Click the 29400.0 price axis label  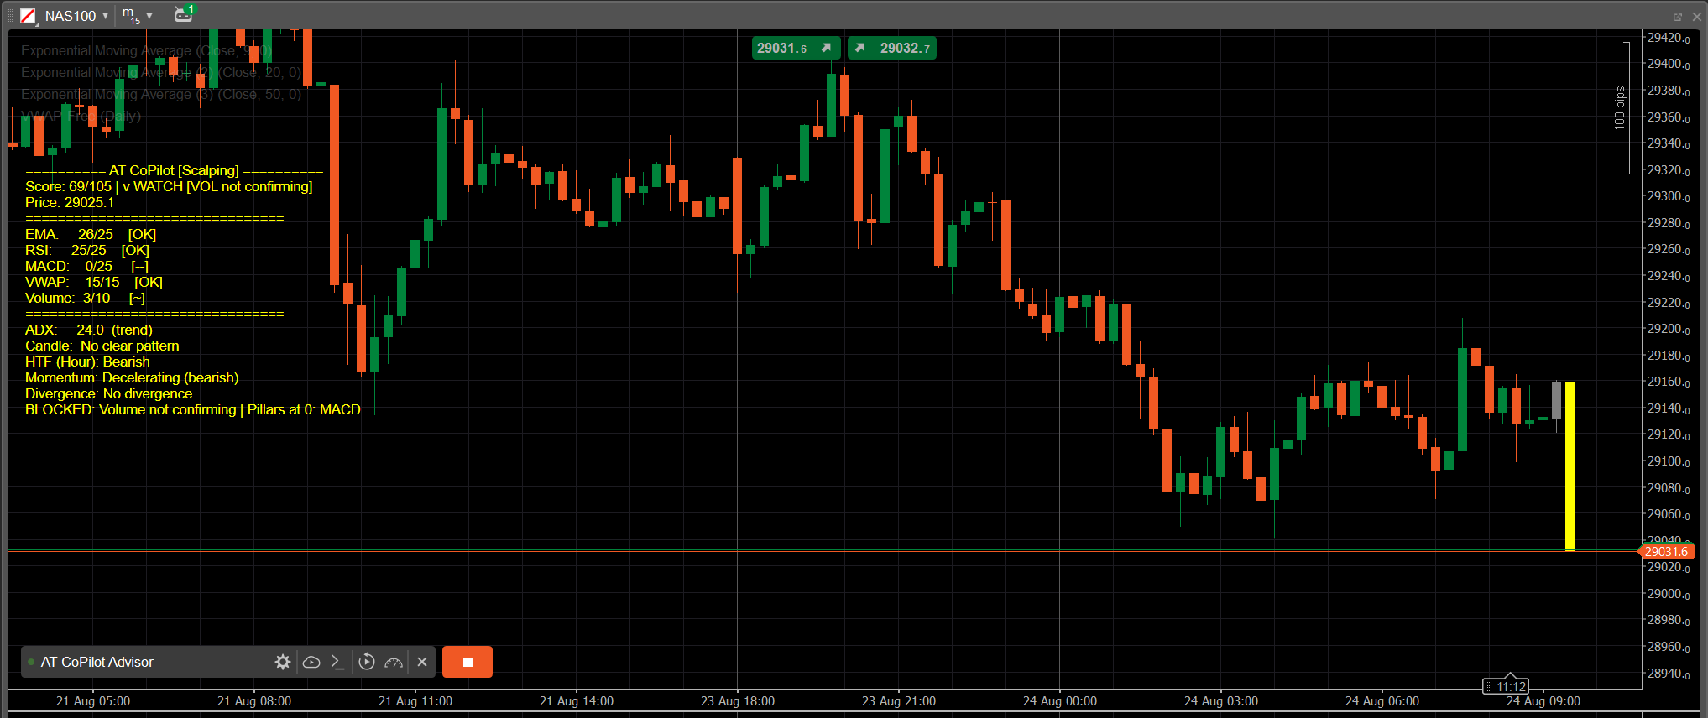click(x=1669, y=64)
